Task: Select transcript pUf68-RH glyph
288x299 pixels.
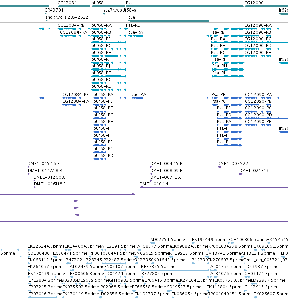Action: pos(108,56)
